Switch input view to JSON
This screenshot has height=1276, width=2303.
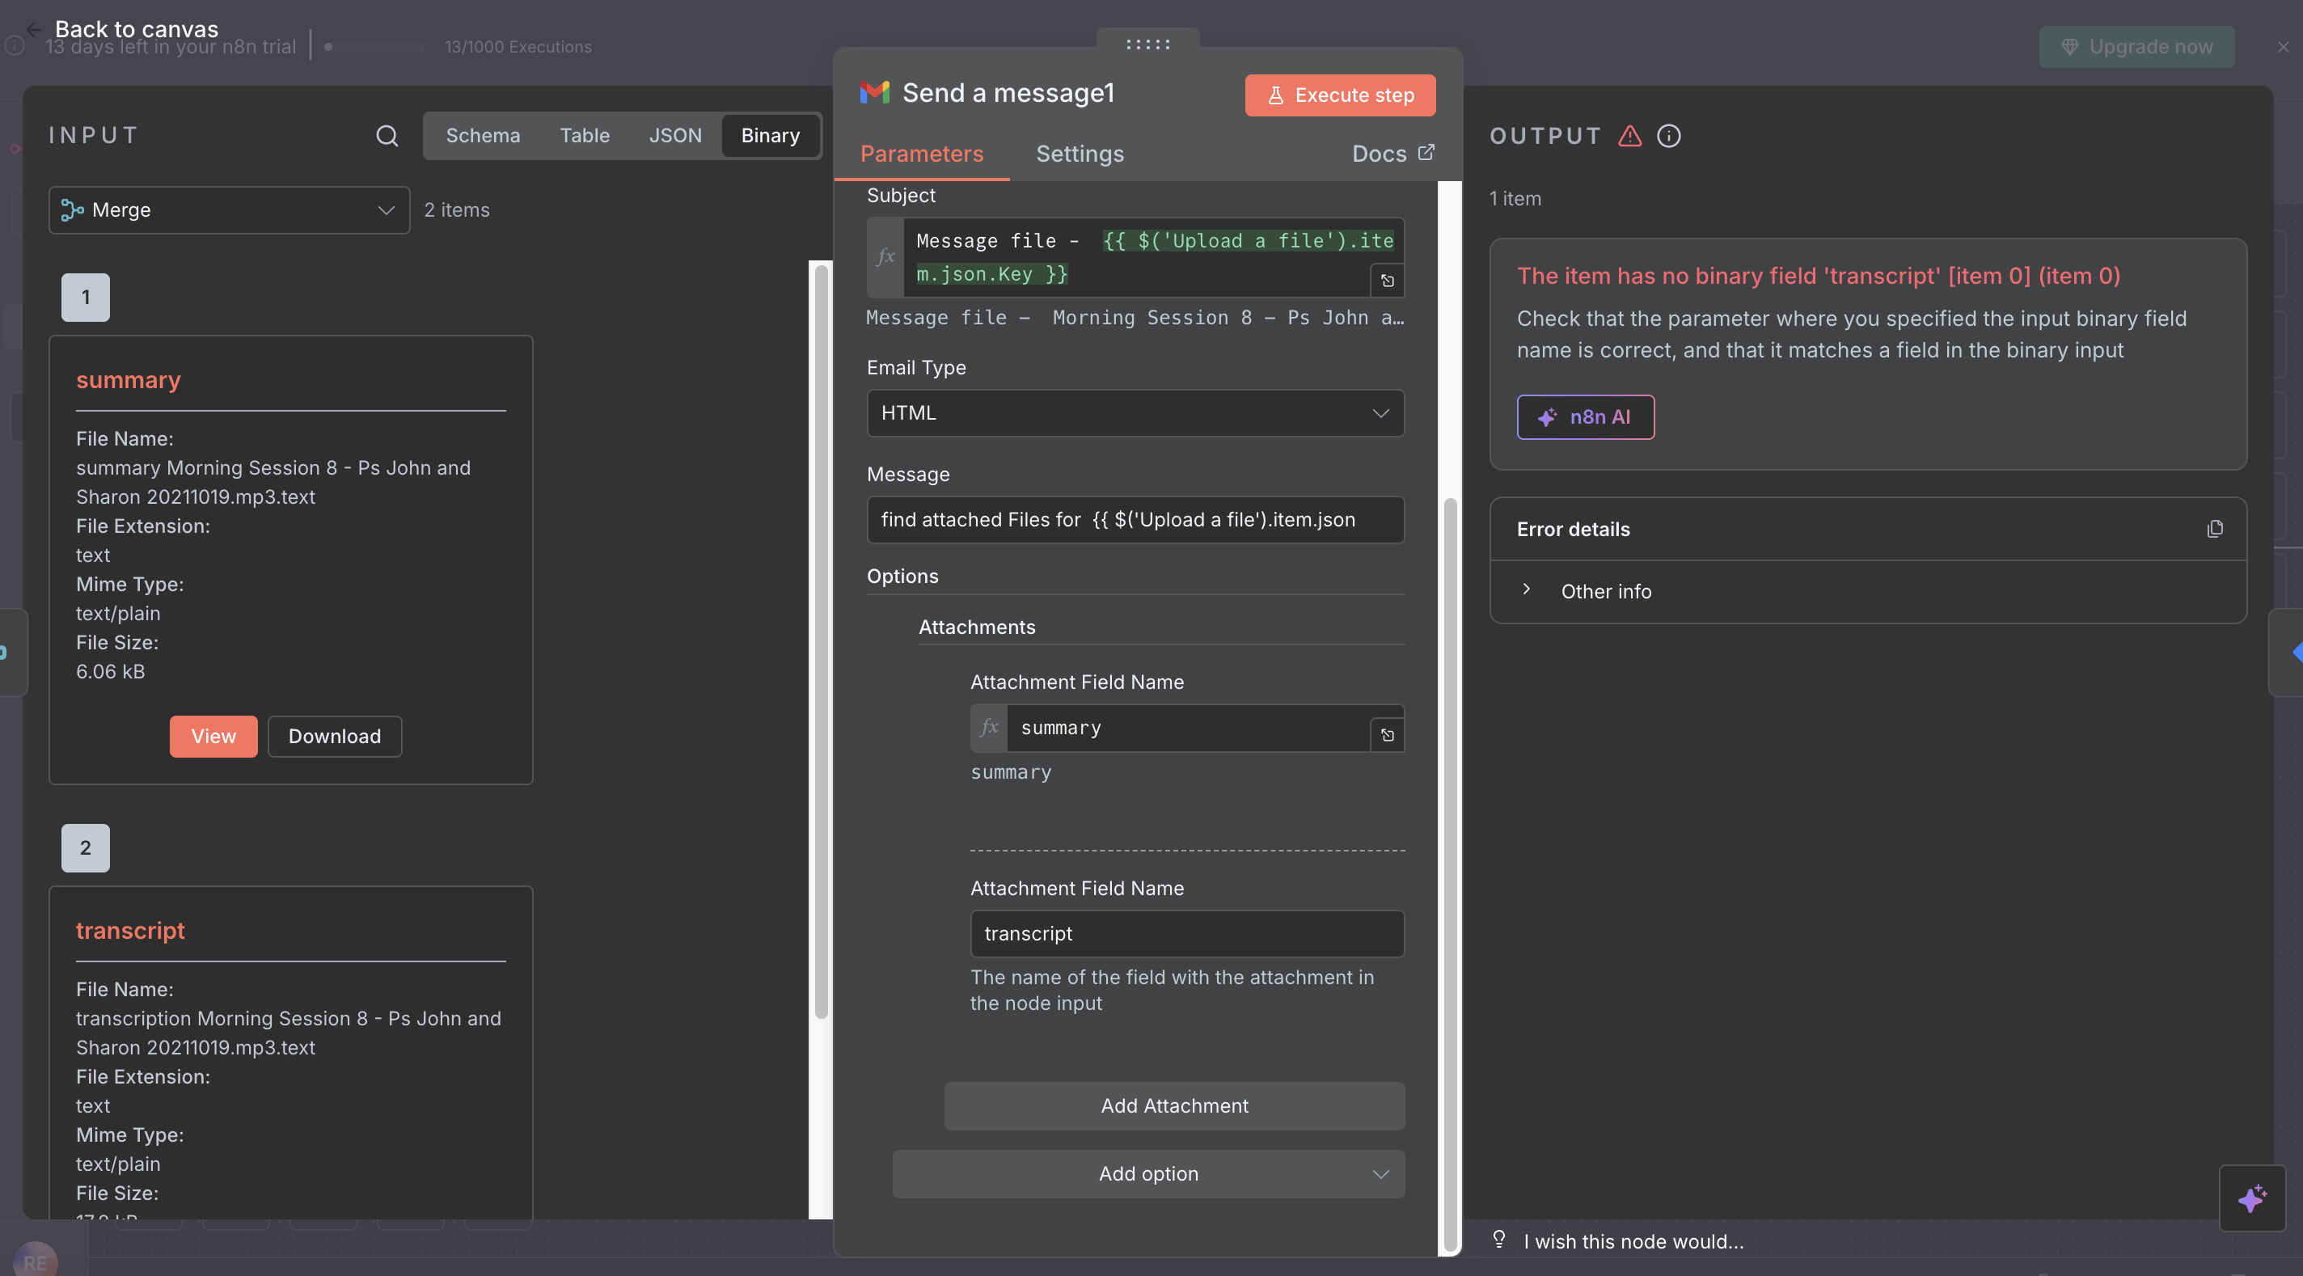point(675,136)
